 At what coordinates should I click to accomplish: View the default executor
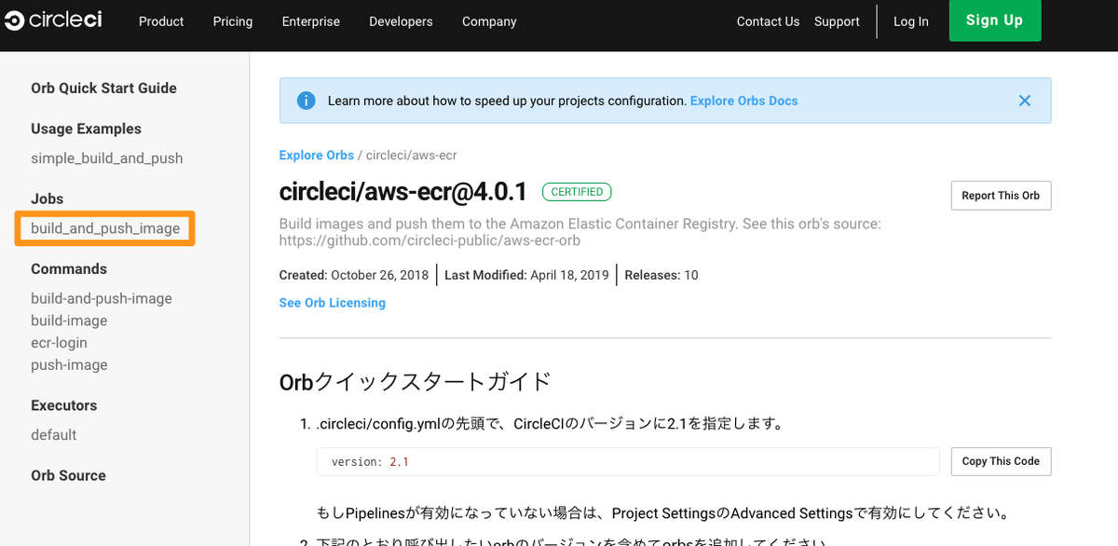tap(53, 434)
